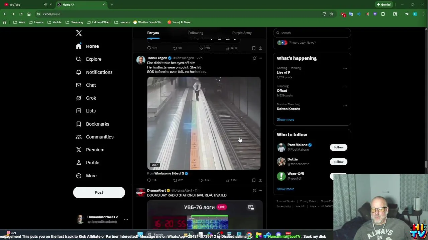Bookmark the post with 145K views
Viewport: 428px width, 240px height.
[254, 48]
